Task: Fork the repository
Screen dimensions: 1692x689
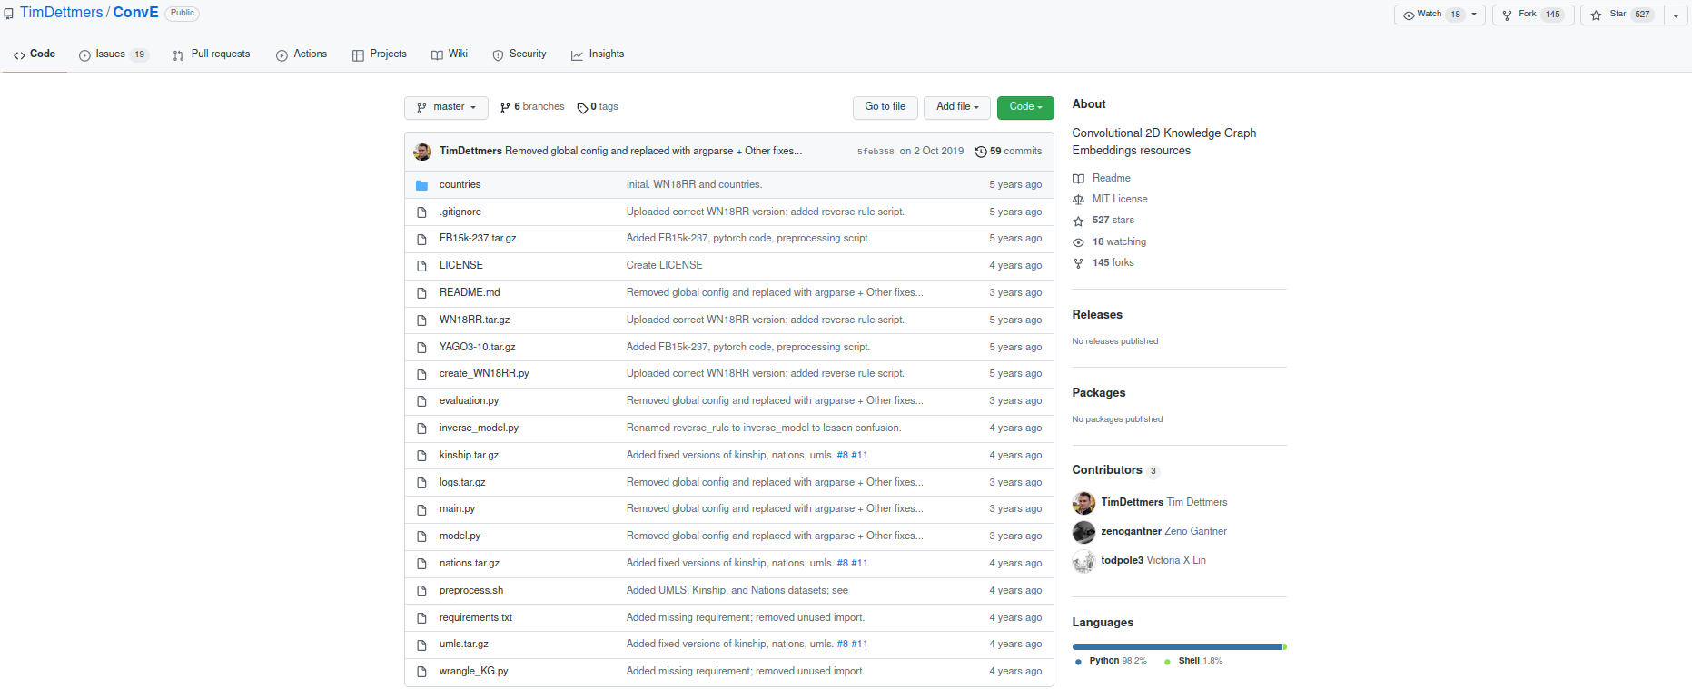Action: [x=1533, y=15]
